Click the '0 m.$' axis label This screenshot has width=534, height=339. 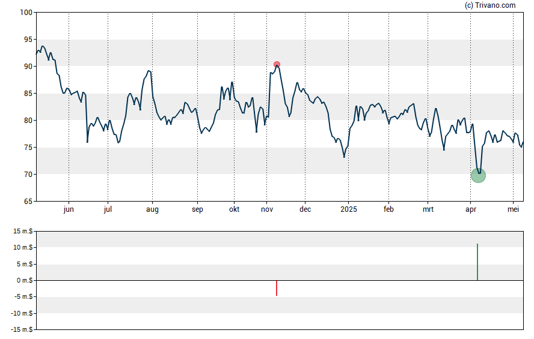25,280
